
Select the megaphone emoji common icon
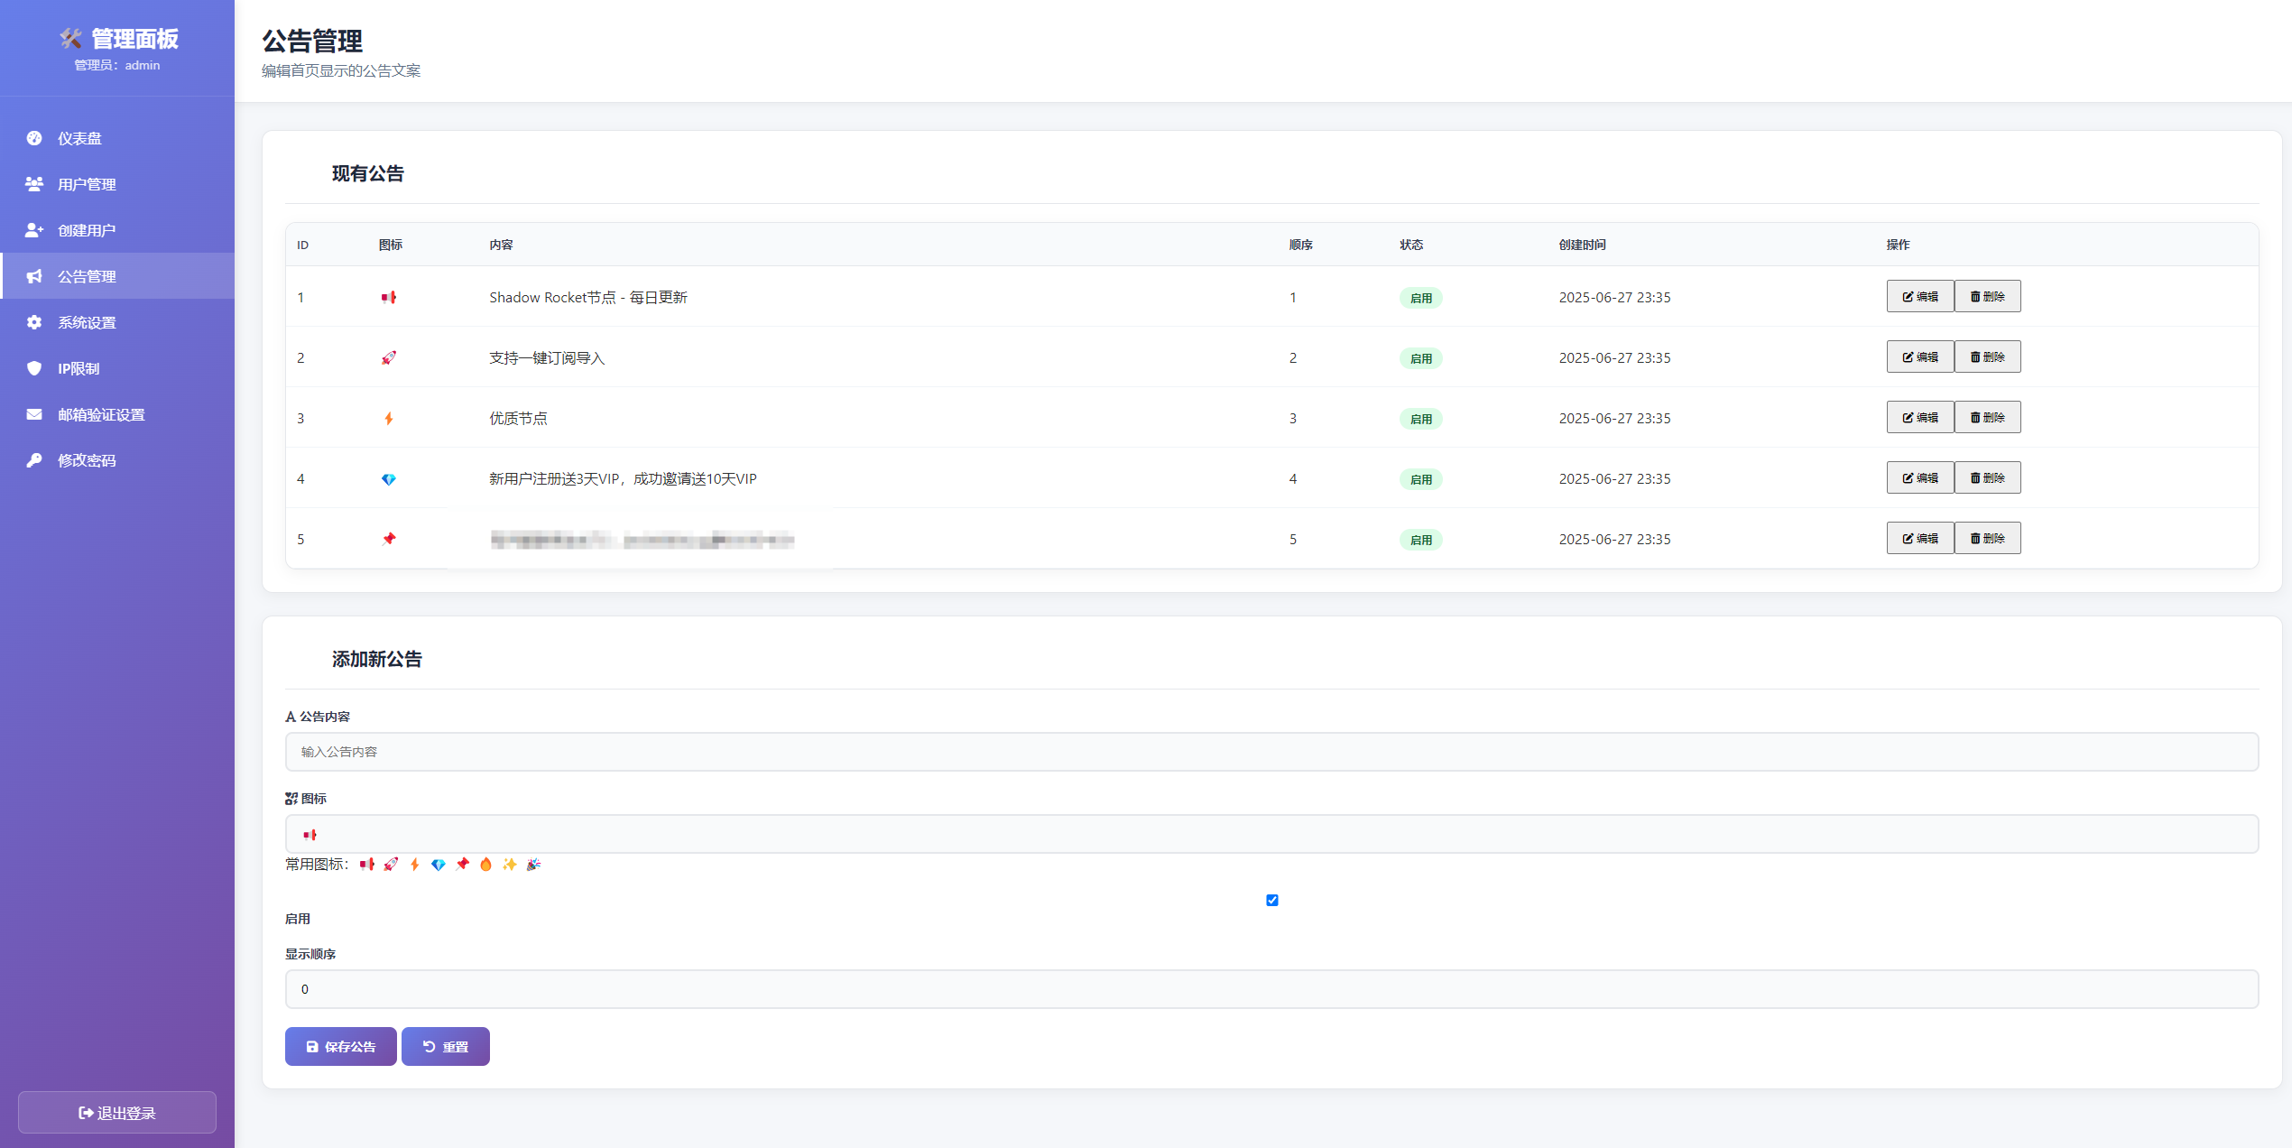tap(366, 865)
